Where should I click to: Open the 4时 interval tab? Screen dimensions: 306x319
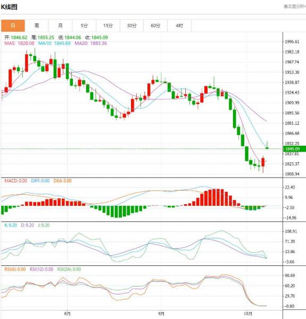(x=179, y=26)
